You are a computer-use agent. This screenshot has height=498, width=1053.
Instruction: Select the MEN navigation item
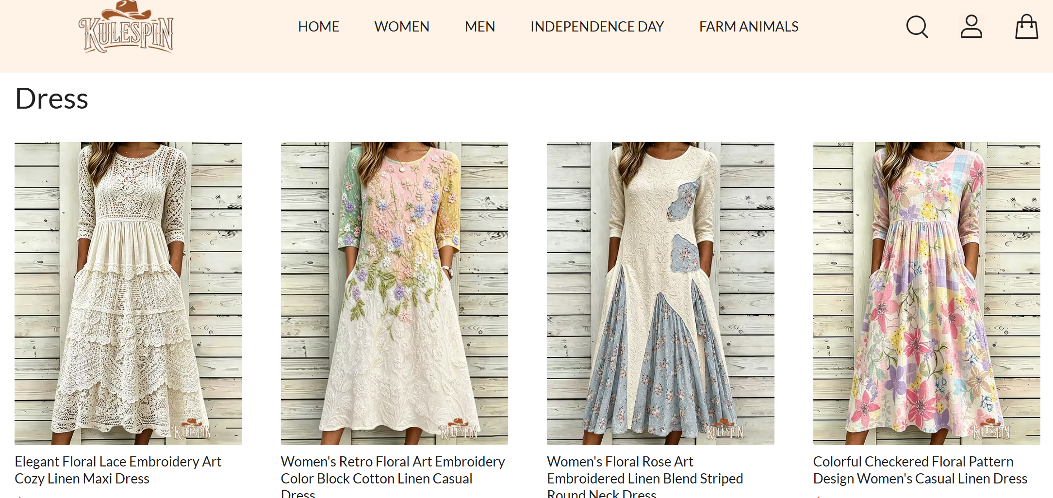click(480, 27)
